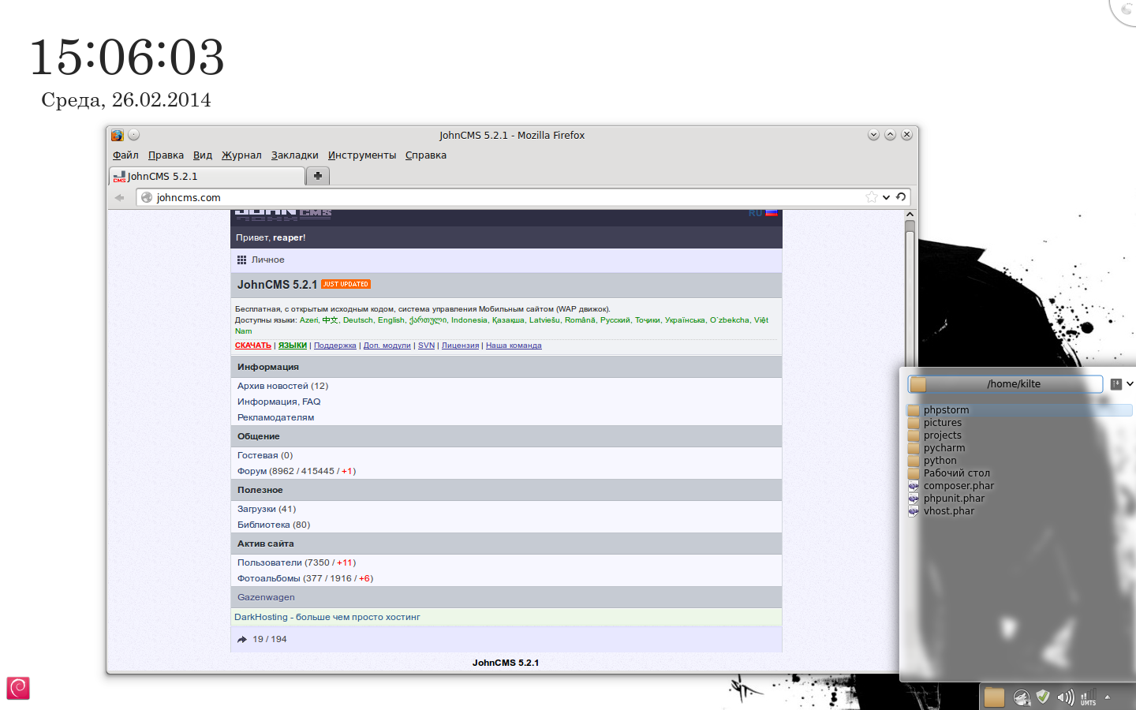The width and height of the screenshot is (1136, 710).
Task: Open the Рекламодателям link
Action: click(275, 417)
